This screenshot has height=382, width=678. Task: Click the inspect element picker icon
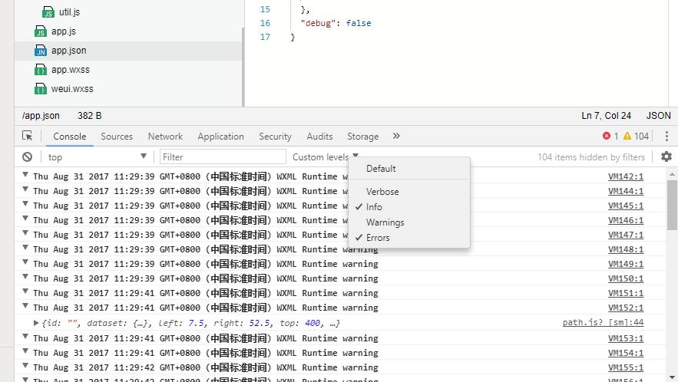click(28, 136)
